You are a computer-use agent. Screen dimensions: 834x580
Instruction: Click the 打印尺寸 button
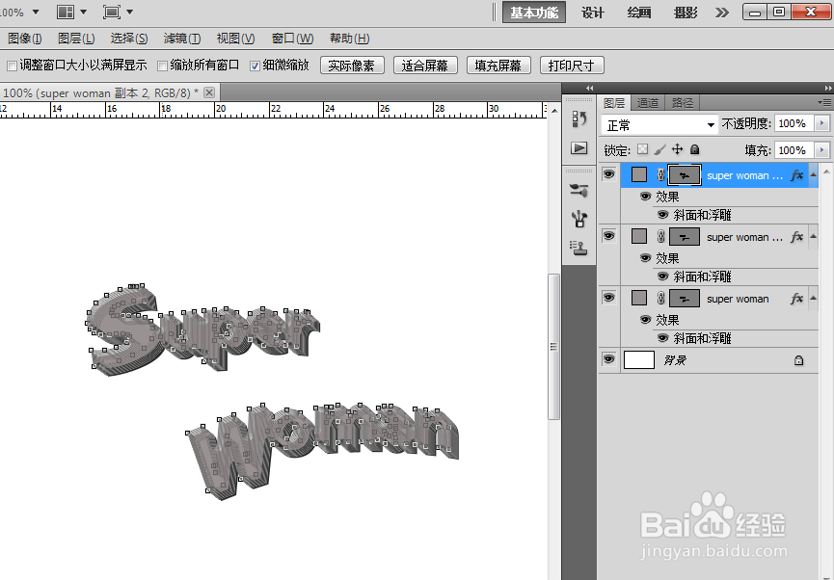click(572, 66)
